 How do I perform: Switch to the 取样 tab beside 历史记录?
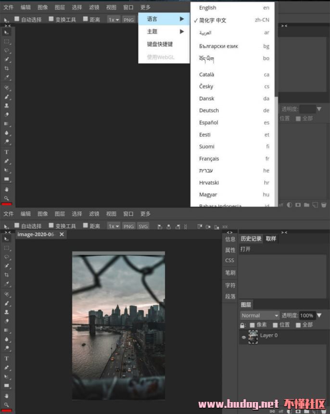click(271, 238)
